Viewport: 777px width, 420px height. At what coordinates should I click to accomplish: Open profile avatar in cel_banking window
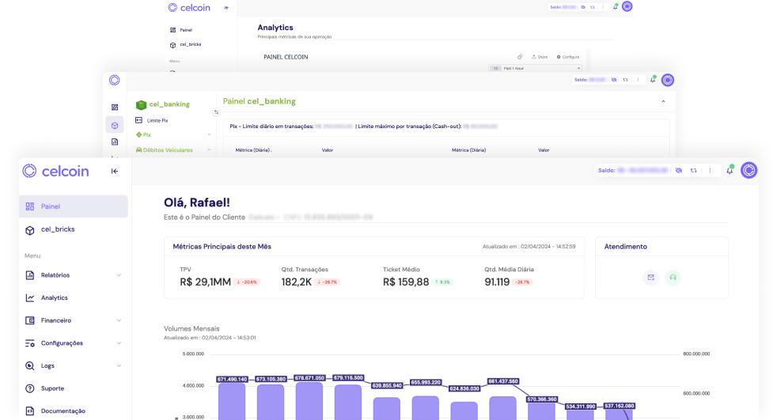click(x=668, y=80)
